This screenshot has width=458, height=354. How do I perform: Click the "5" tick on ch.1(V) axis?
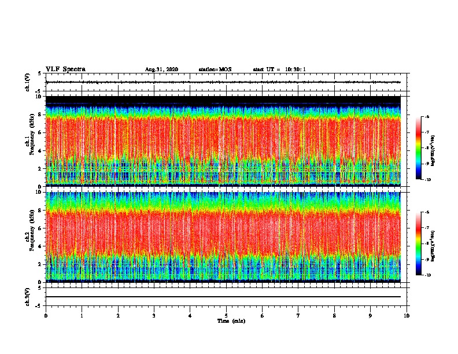[40, 73]
